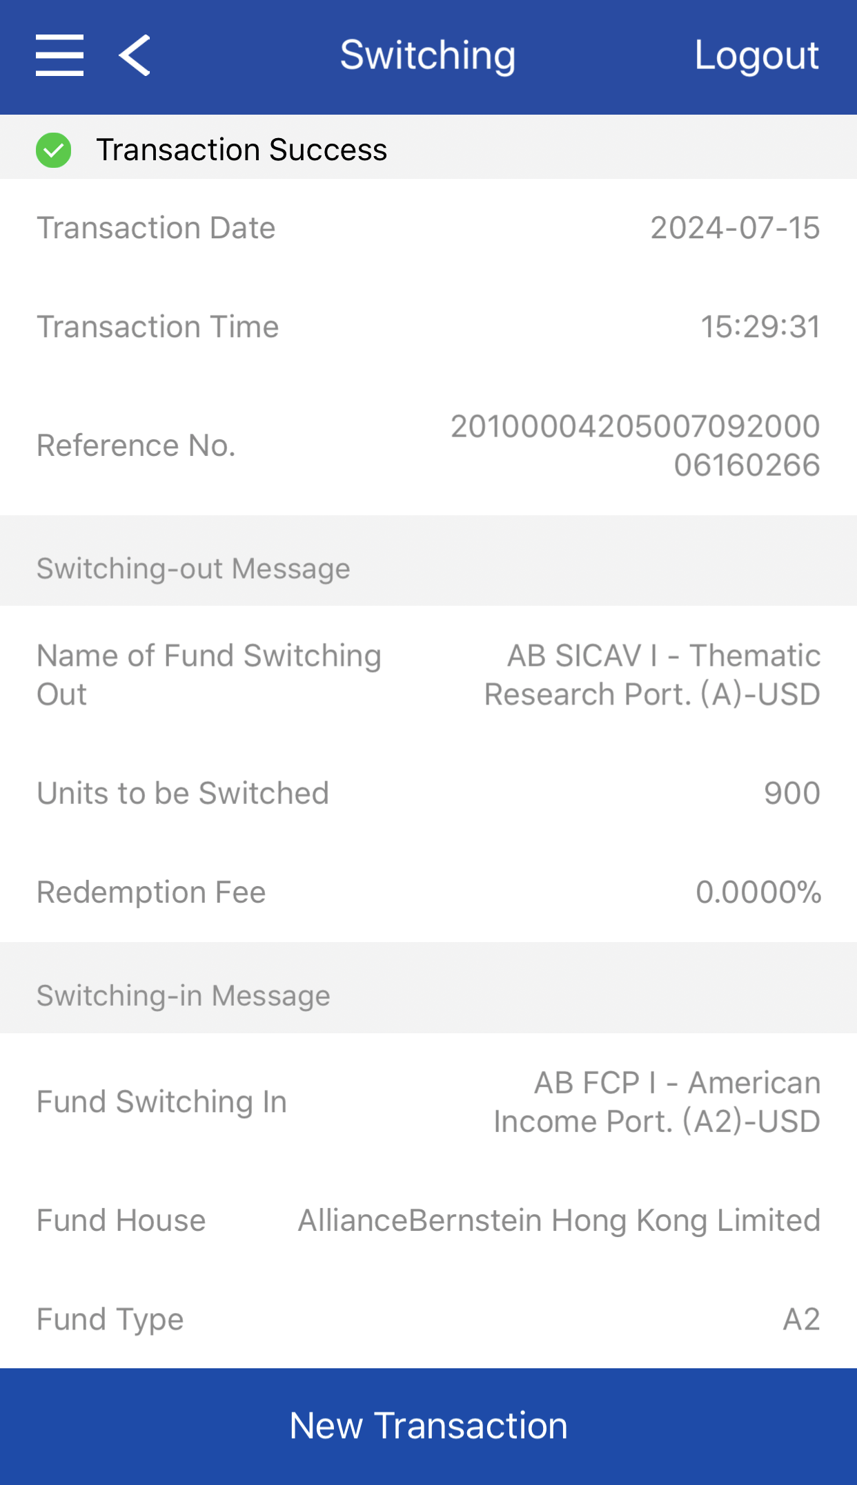The width and height of the screenshot is (857, 1485).
Task: Tap the Switching page title
Action: [x=428, y=55]
